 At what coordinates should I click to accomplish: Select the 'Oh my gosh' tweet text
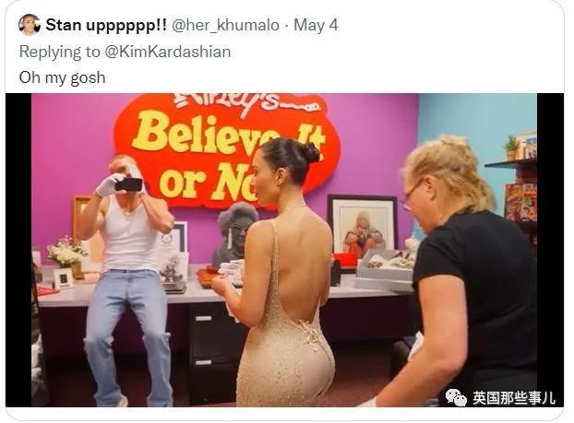tap(62, 77)
